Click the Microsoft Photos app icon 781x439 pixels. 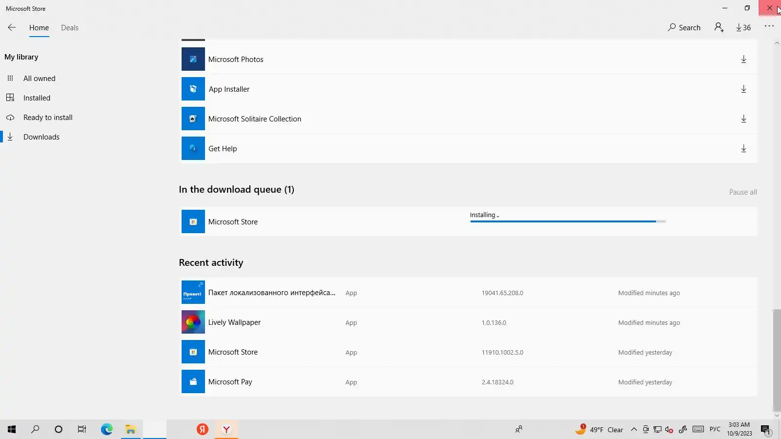click(193, 59)
